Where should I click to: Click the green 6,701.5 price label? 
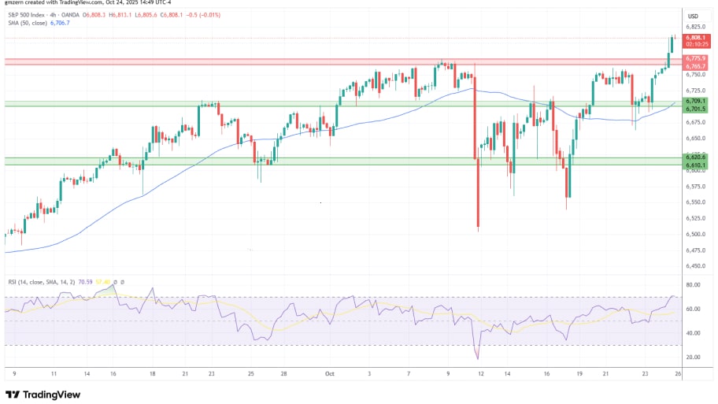[694, 108]
